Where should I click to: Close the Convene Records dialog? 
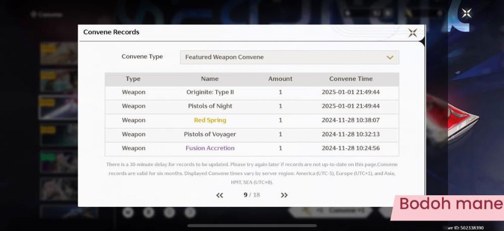click(413, 33)
